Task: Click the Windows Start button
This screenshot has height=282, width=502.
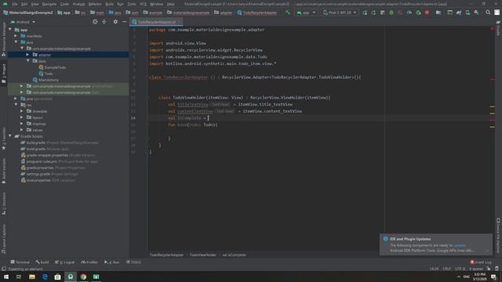Action: coord(6,277)
